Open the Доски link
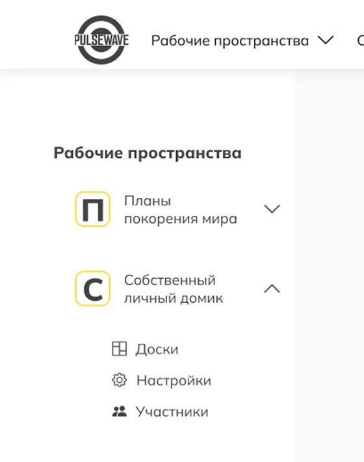364x462 pixels. pos(157,350)
